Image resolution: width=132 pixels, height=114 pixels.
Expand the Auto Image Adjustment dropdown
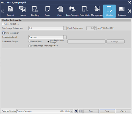pos(65,28)
